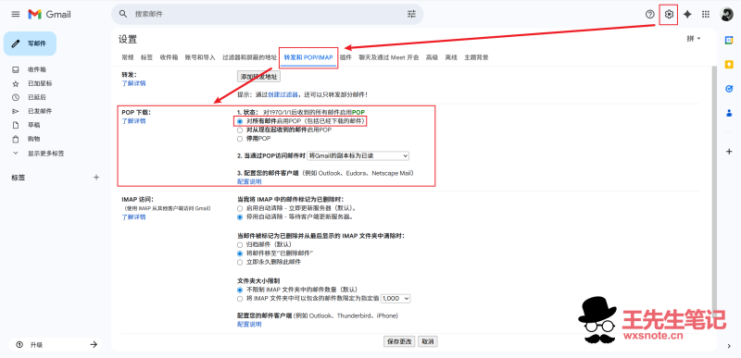
Task: Open 了解详情 link under POP 下载
Action: tap(133, 121)
